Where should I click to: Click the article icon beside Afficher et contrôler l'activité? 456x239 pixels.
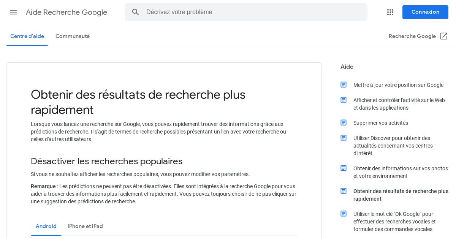coord(344,100)
